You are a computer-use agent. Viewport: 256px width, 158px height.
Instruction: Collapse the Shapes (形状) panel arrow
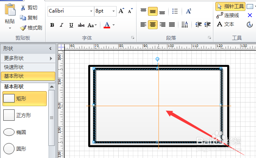[x=50, y=49]
